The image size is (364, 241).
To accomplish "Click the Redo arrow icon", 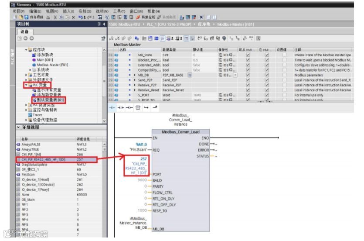I will (89, 17).
